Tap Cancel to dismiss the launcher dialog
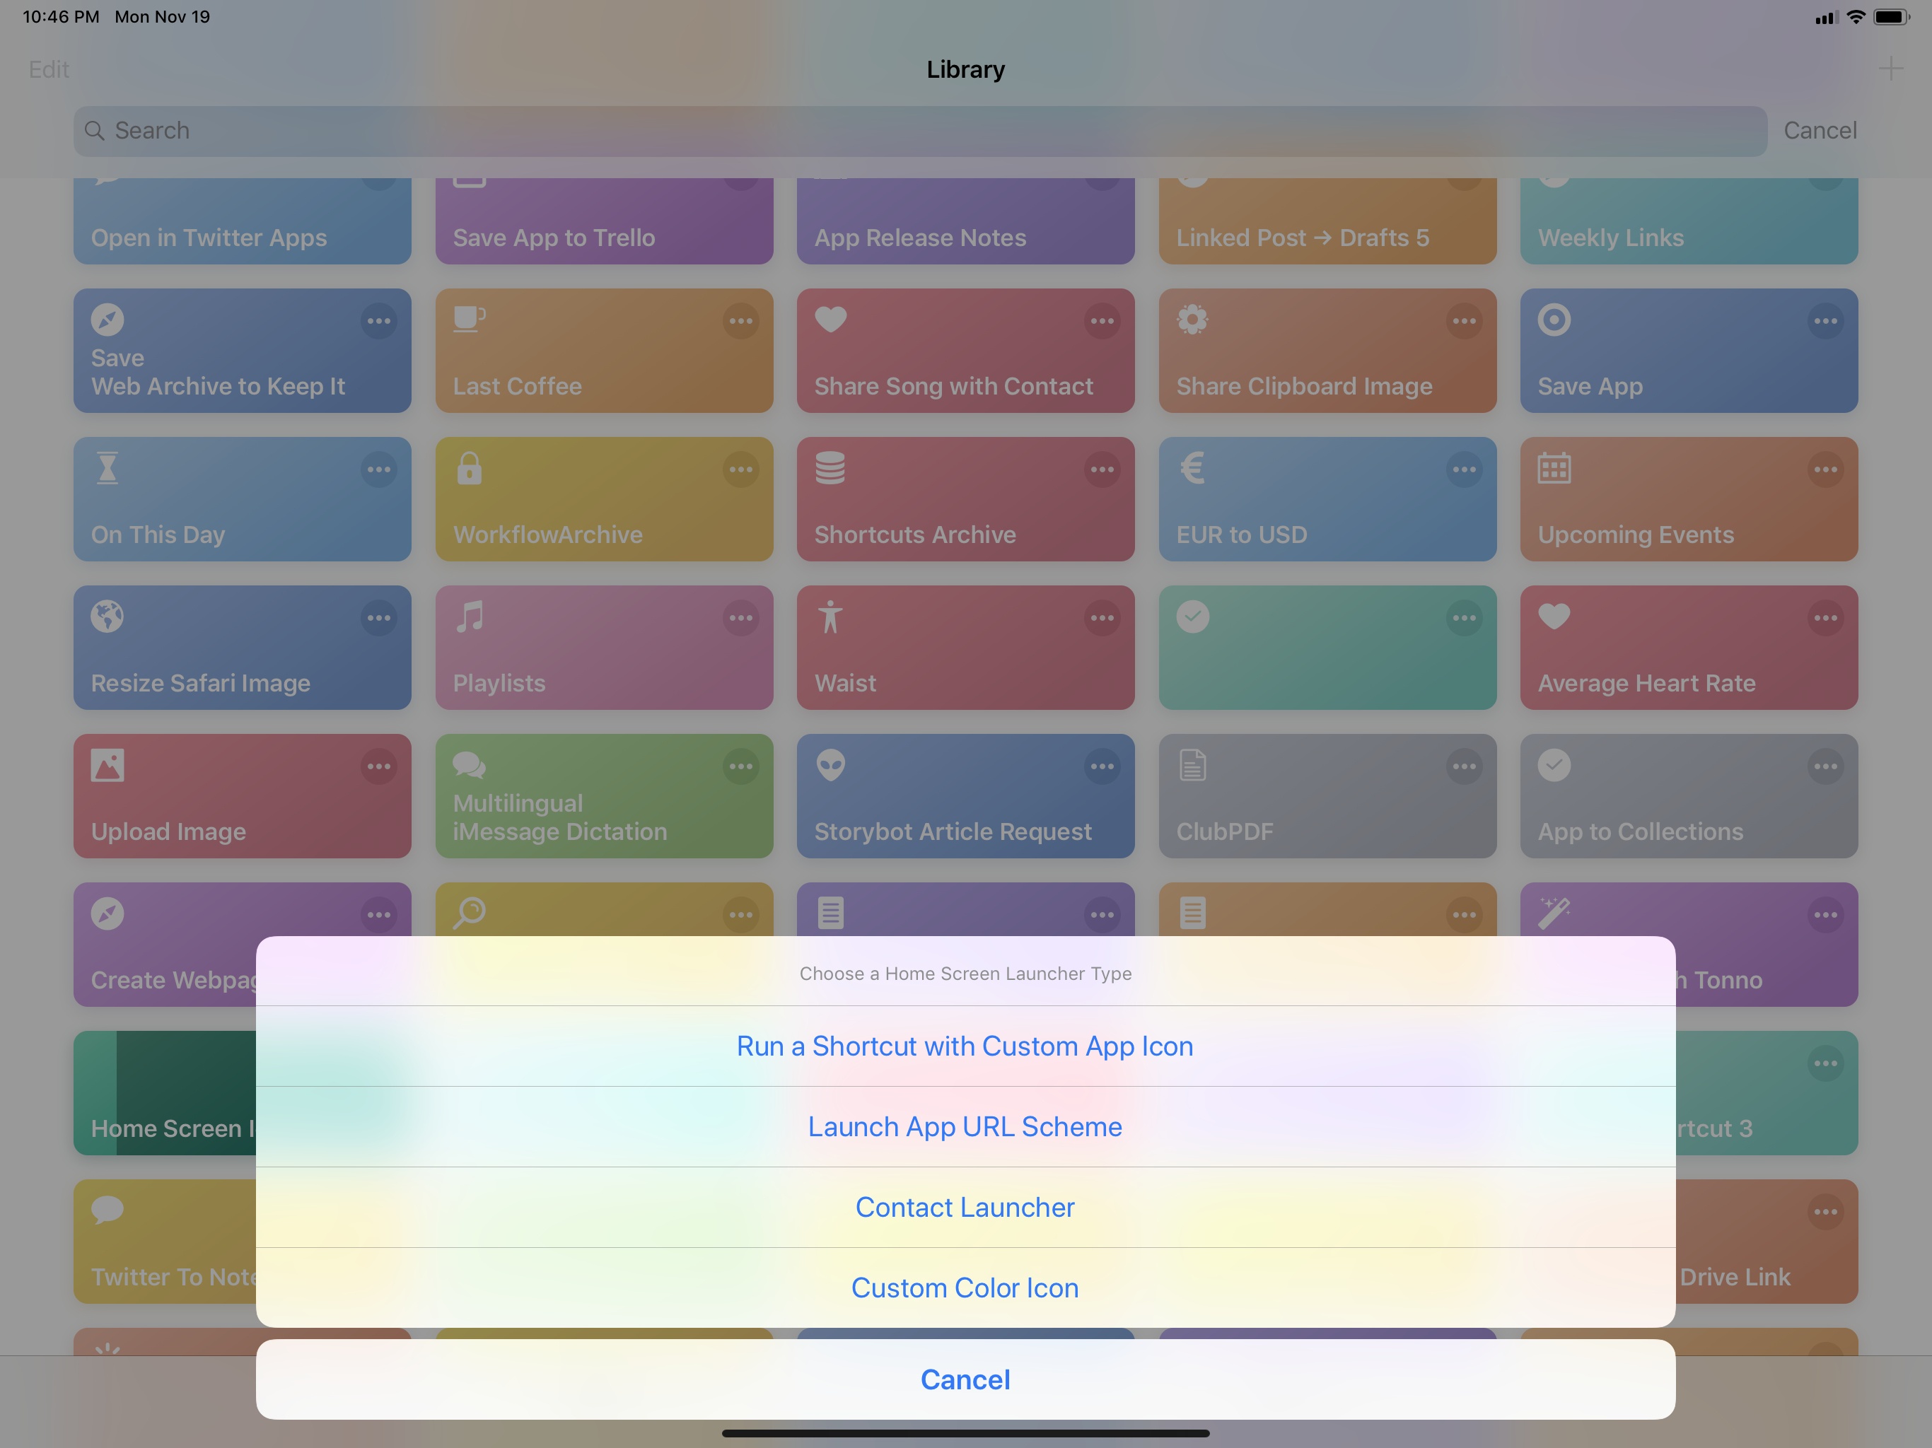 966,1378
